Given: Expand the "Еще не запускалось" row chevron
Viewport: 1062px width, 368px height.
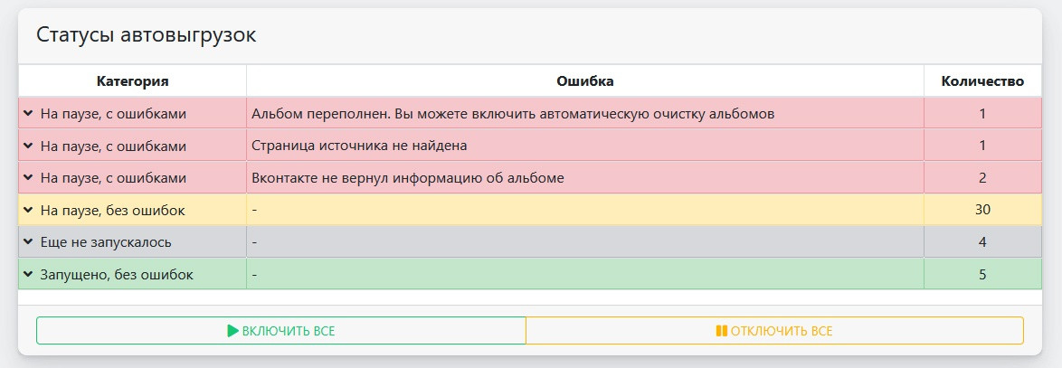Looking at the screenshot, I should (x=28, y=242).
